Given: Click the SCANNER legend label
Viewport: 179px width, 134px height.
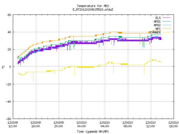Looking at the screenshot, I should pos(155,32).
